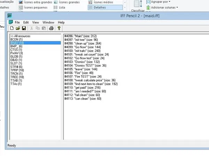
Task: Select Ícones grandes view in Explorer
Action: 67,2
